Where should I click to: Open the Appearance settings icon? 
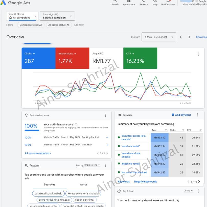(x=129, y=2)
